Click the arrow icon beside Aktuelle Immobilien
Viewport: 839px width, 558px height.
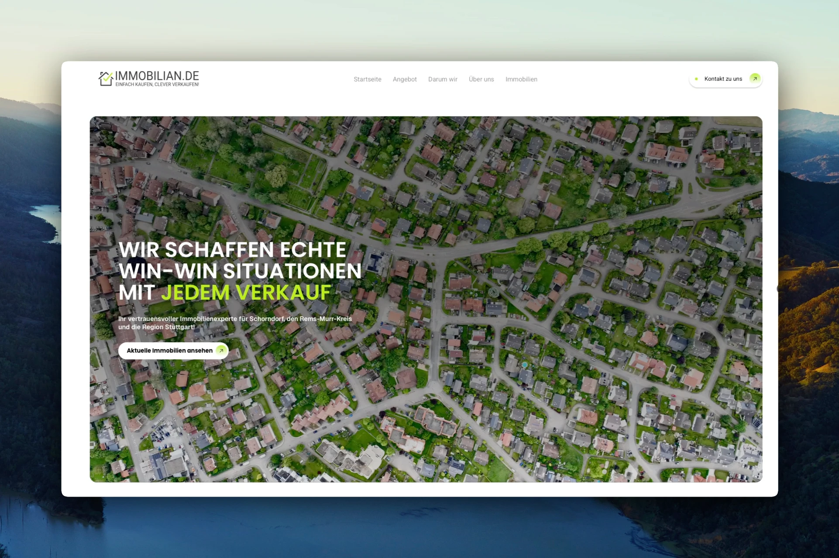(x=221, y=350)
